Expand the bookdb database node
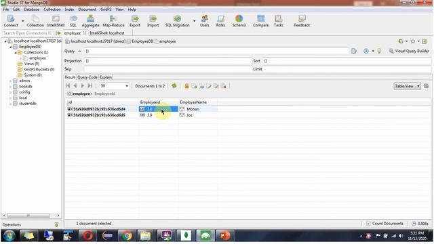Viewport: 434px width, 244px height. click(11, 87)
